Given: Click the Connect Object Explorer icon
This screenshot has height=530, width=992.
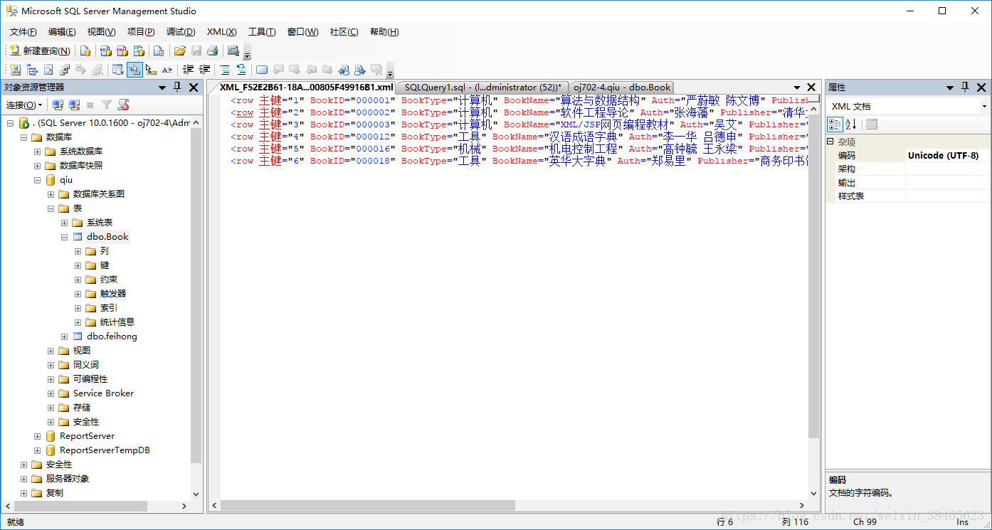Looking at the screenshot, I should 58,105.
